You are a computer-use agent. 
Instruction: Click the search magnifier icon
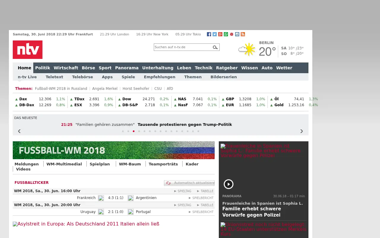pos(215,47)
